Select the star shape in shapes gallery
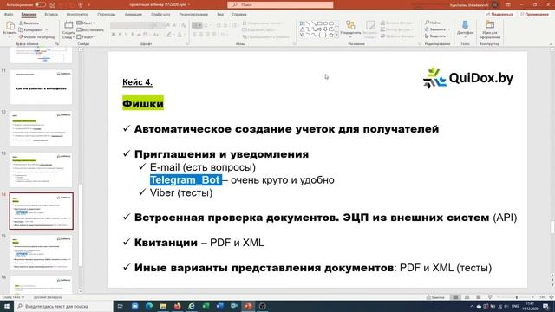The height and width of the screenshot is (312, 555). [x=331, y=36]
